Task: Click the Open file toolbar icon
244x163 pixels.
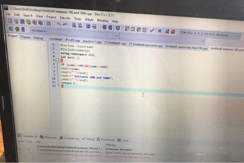Action: (16, 22)
